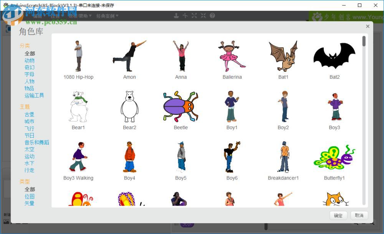The width and height of the screenshot is (384, 234).
Task: Select the 行走 theme
Action: [30, 170]
